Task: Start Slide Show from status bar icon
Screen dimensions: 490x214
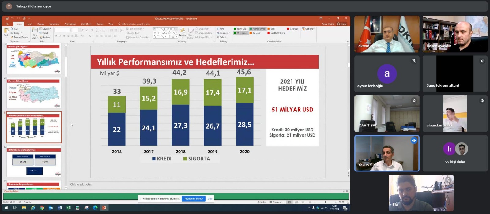Action: [x=310, y=202]
